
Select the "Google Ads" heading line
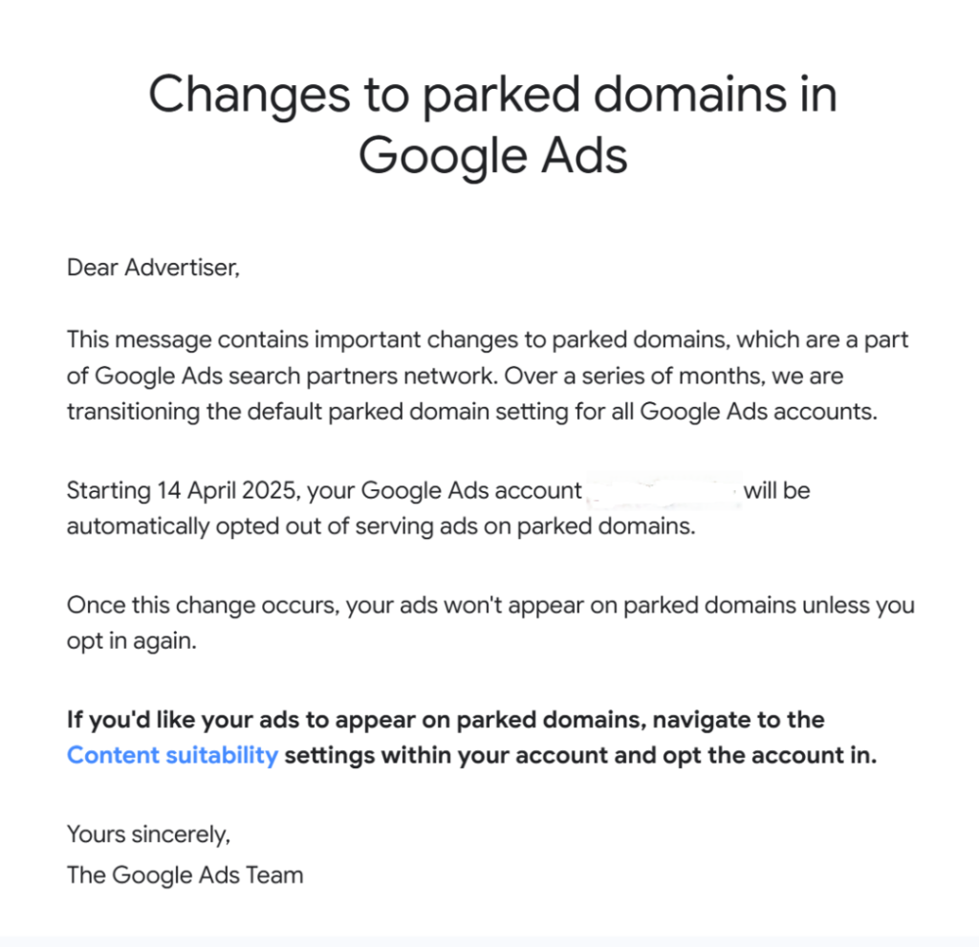coord(492,156)
